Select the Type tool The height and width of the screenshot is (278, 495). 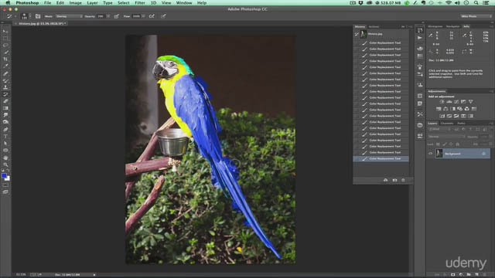click(x=5, y=136)
